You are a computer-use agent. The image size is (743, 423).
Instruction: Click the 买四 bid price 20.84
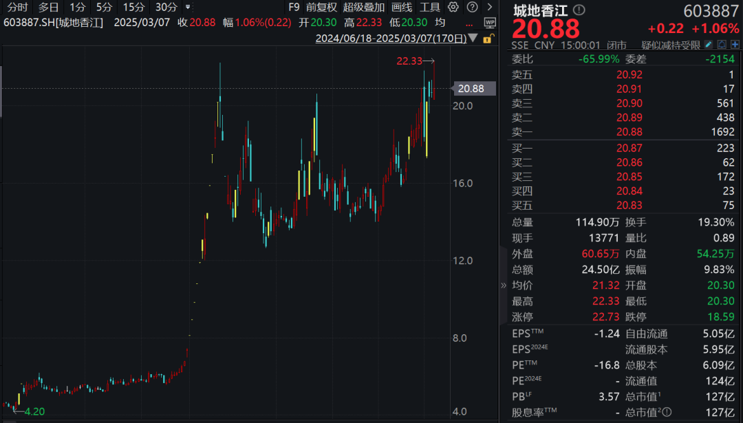[629, 191]
